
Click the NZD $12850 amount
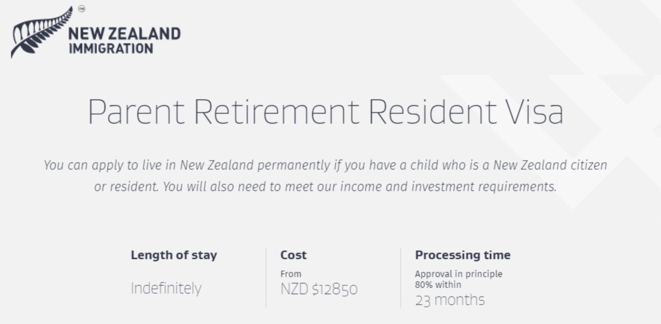319,289
